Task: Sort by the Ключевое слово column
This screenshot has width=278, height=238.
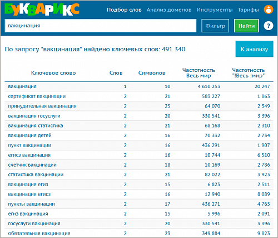Action: pyautogui.click(x=53, y=73)
